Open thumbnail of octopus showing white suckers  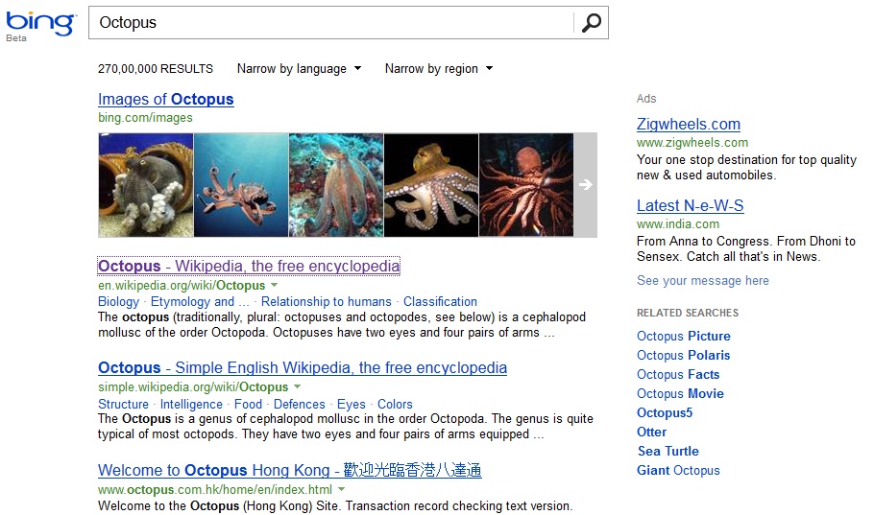(431, 185)
